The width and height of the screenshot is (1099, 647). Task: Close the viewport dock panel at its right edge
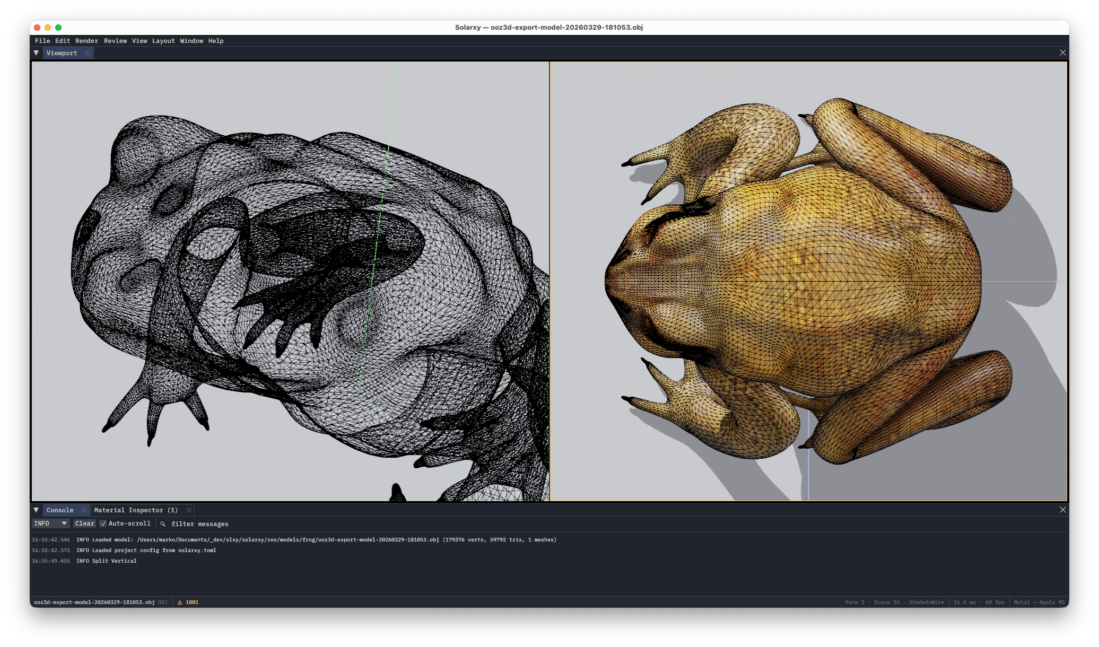1062,53
